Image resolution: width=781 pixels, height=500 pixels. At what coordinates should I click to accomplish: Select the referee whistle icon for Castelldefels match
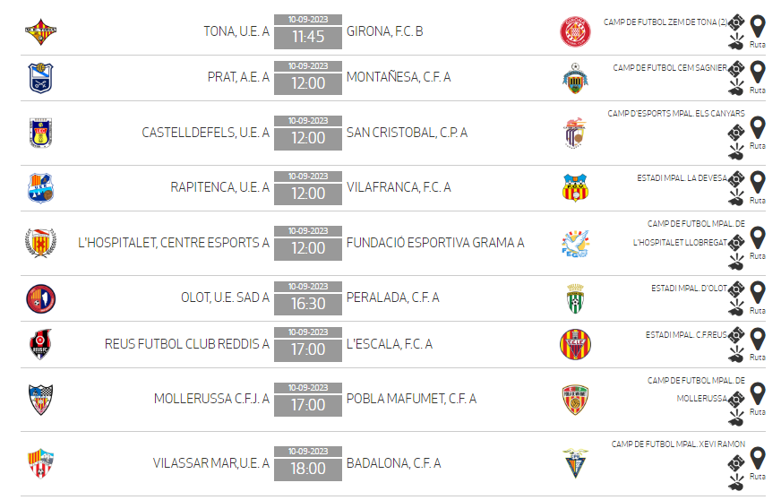pos(736,152)
